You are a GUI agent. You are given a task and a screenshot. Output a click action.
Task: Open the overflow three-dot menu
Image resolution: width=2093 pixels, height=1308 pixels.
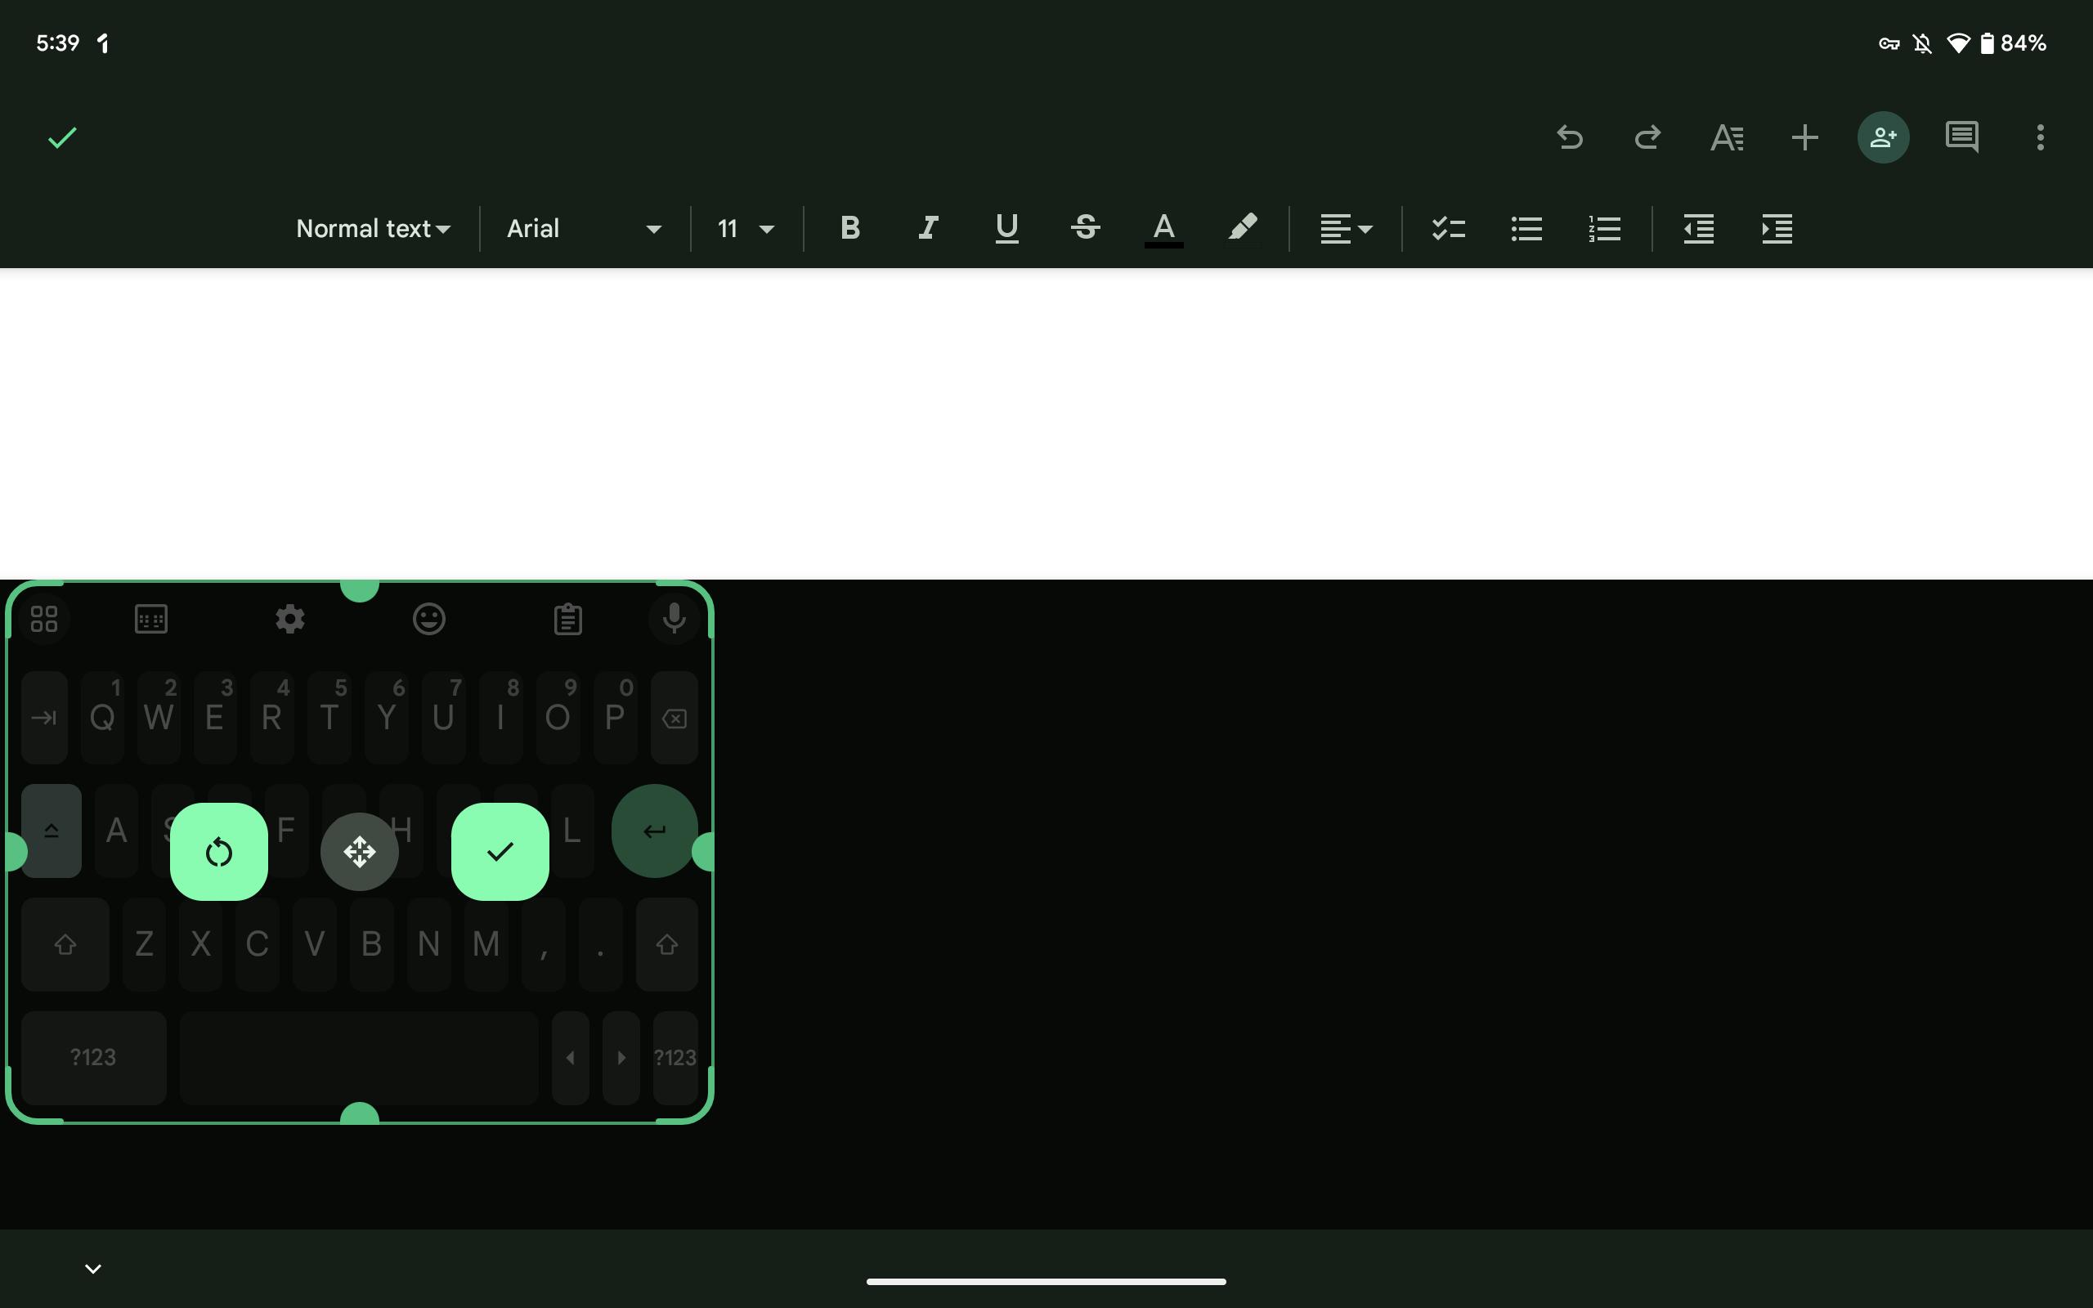(2039, 137)
